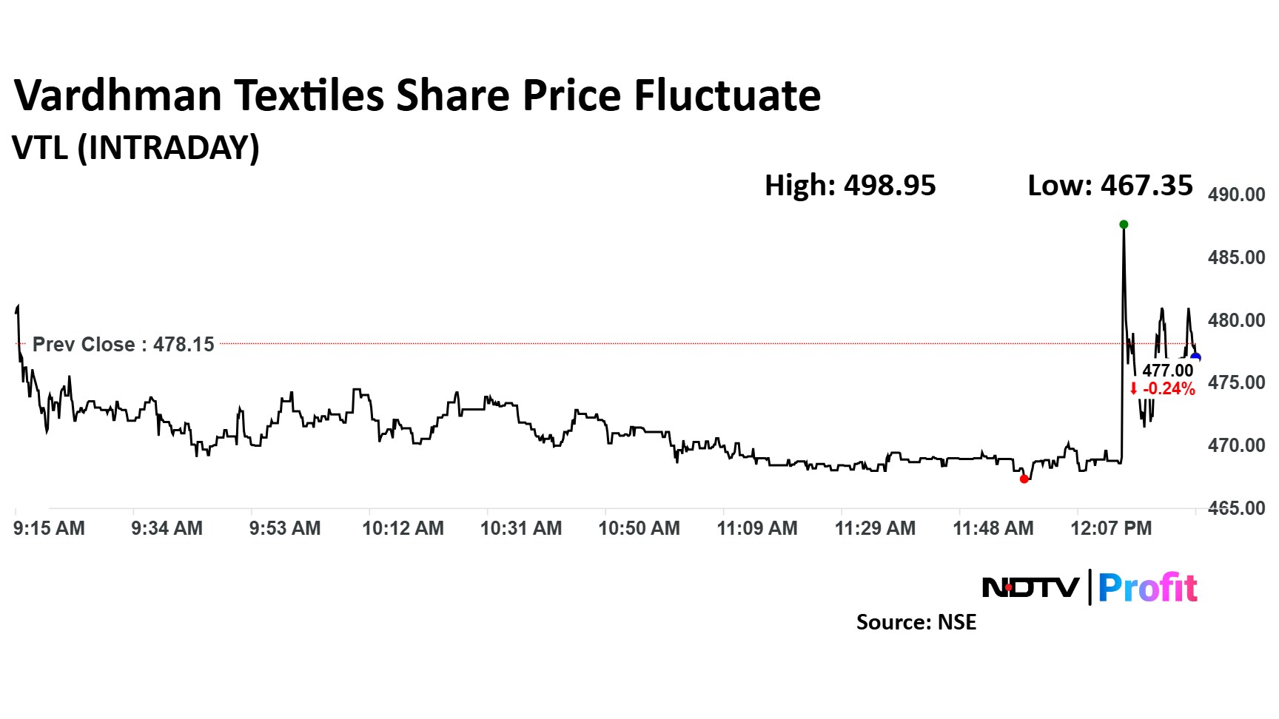The image size is (1279, 719).
Task: Click the 11:29 AM time axis label
Action: tap(875, 528)
